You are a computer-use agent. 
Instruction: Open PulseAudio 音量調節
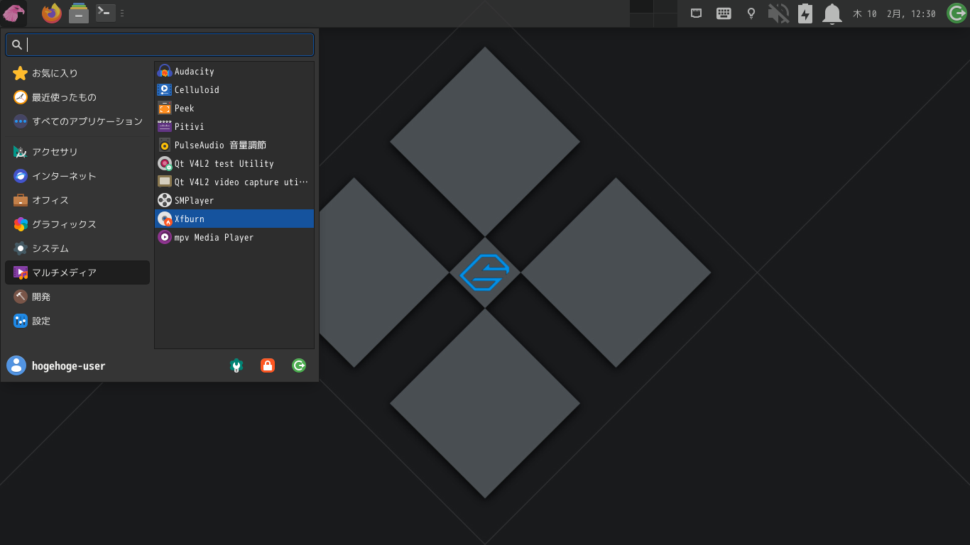coord(234,145)
